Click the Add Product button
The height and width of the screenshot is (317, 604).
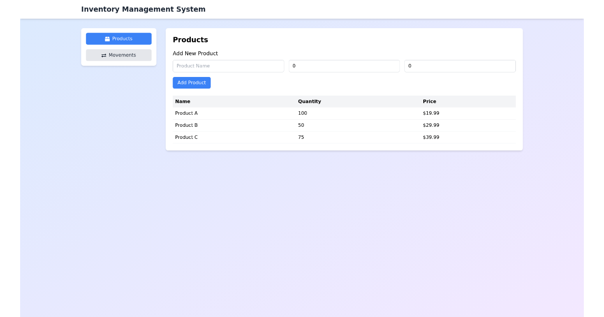tap(192, 83)
